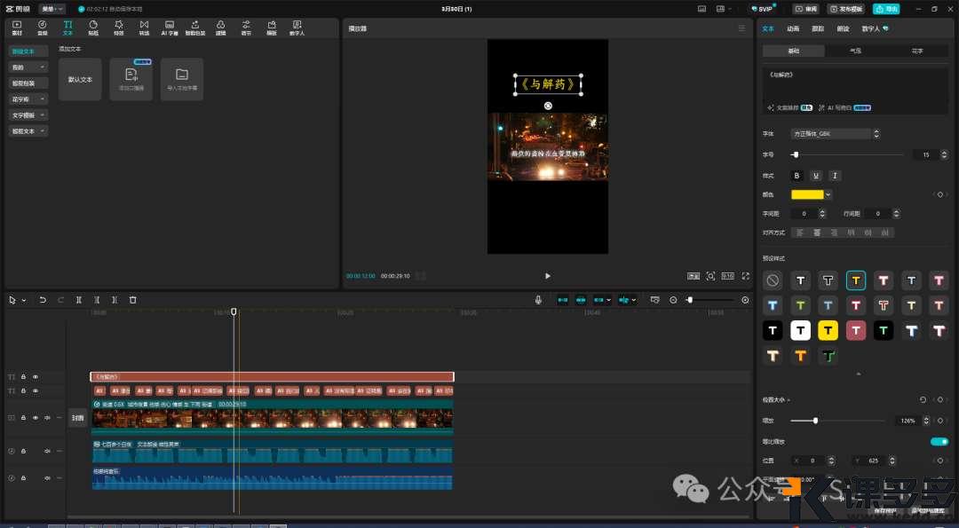959x528 pixels.
Task: Apply bold style with the B icon
Action: 797,176
